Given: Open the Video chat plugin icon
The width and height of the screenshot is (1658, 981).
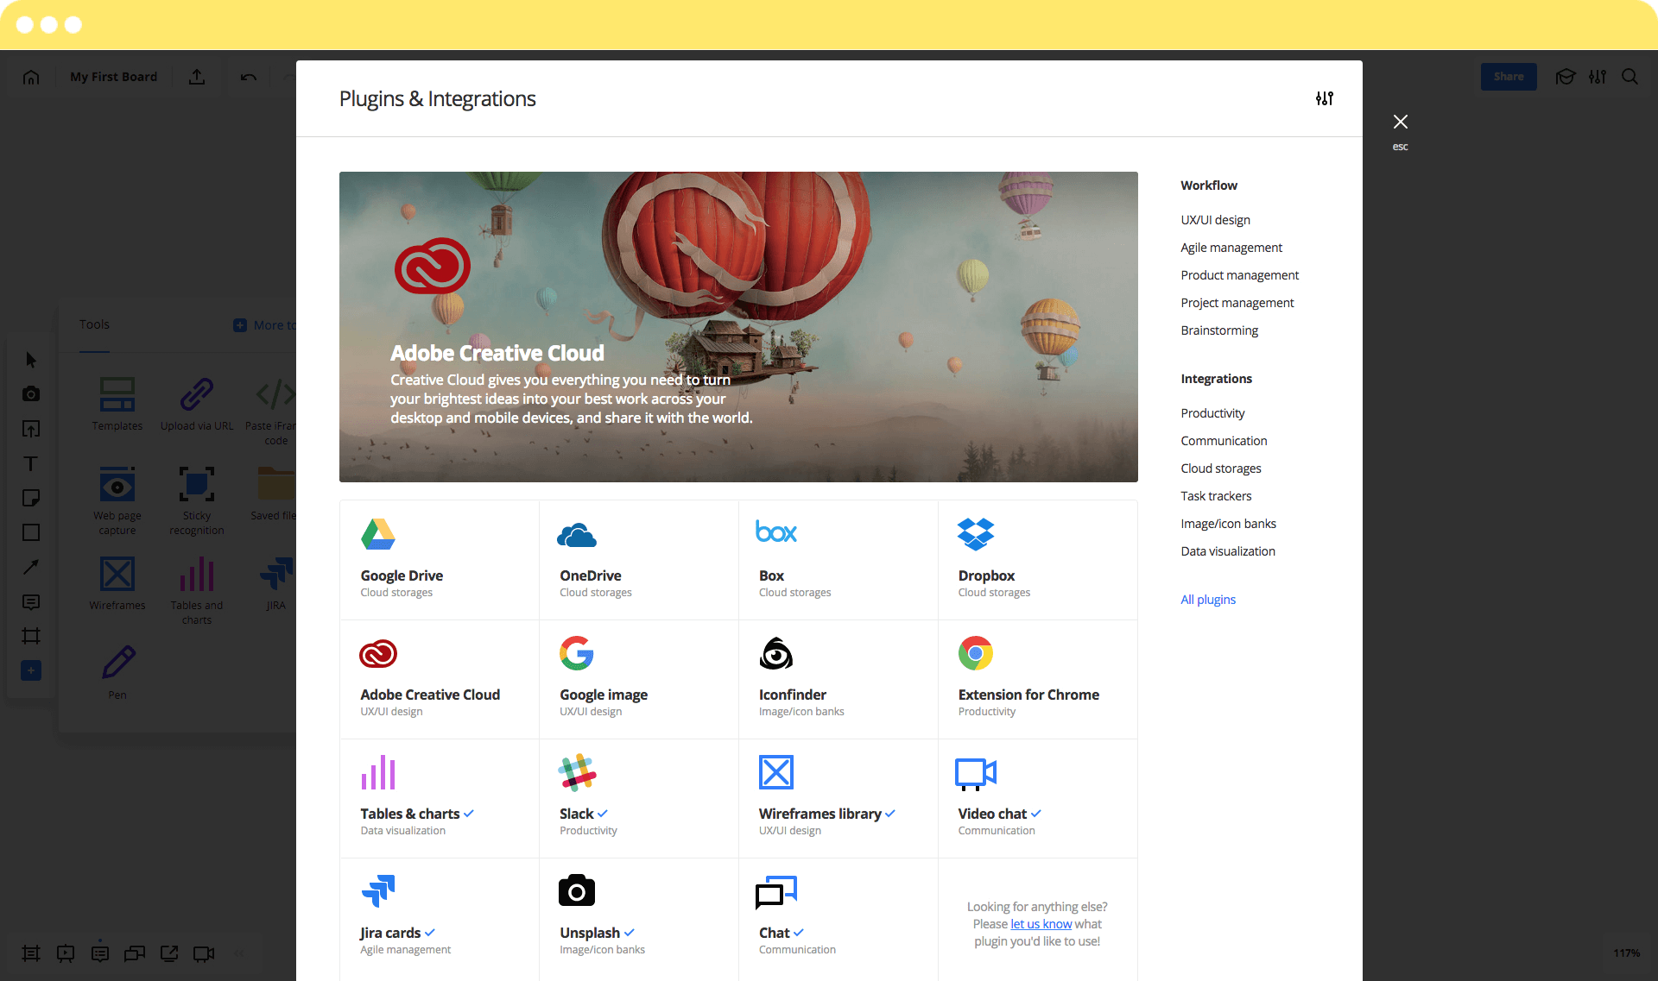Looking at the screenshot, I should [976, 774].
